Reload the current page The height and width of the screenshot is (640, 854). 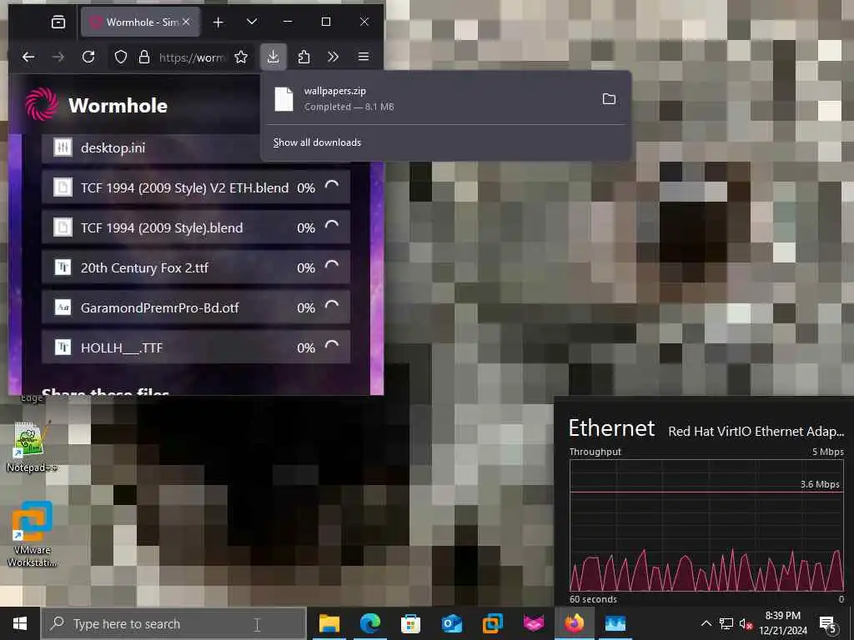tap(88, 57)
